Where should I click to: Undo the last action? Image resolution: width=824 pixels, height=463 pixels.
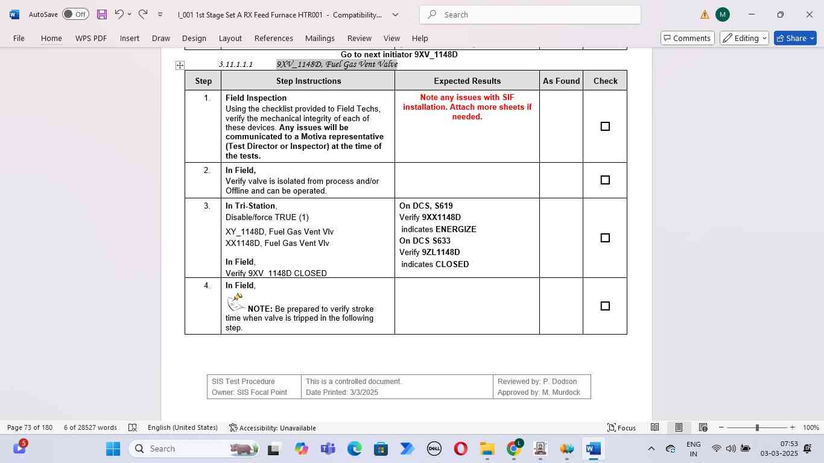tap(119, 14)
